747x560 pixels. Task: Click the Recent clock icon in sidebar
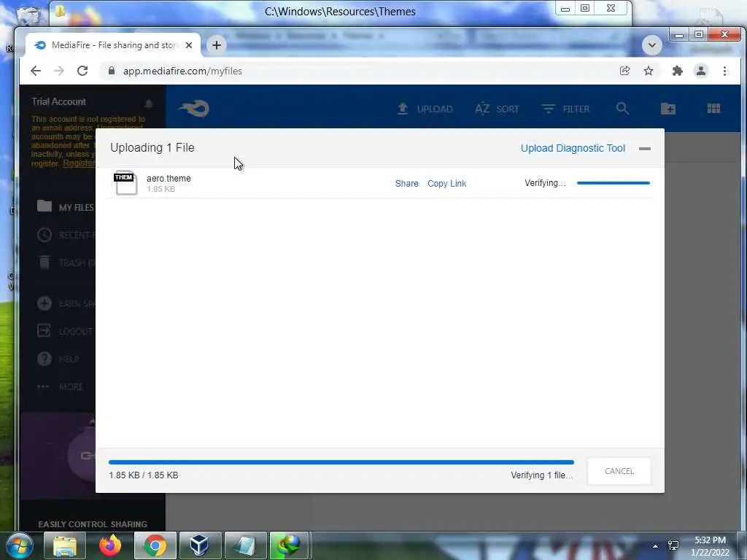(x=44, y=235)
